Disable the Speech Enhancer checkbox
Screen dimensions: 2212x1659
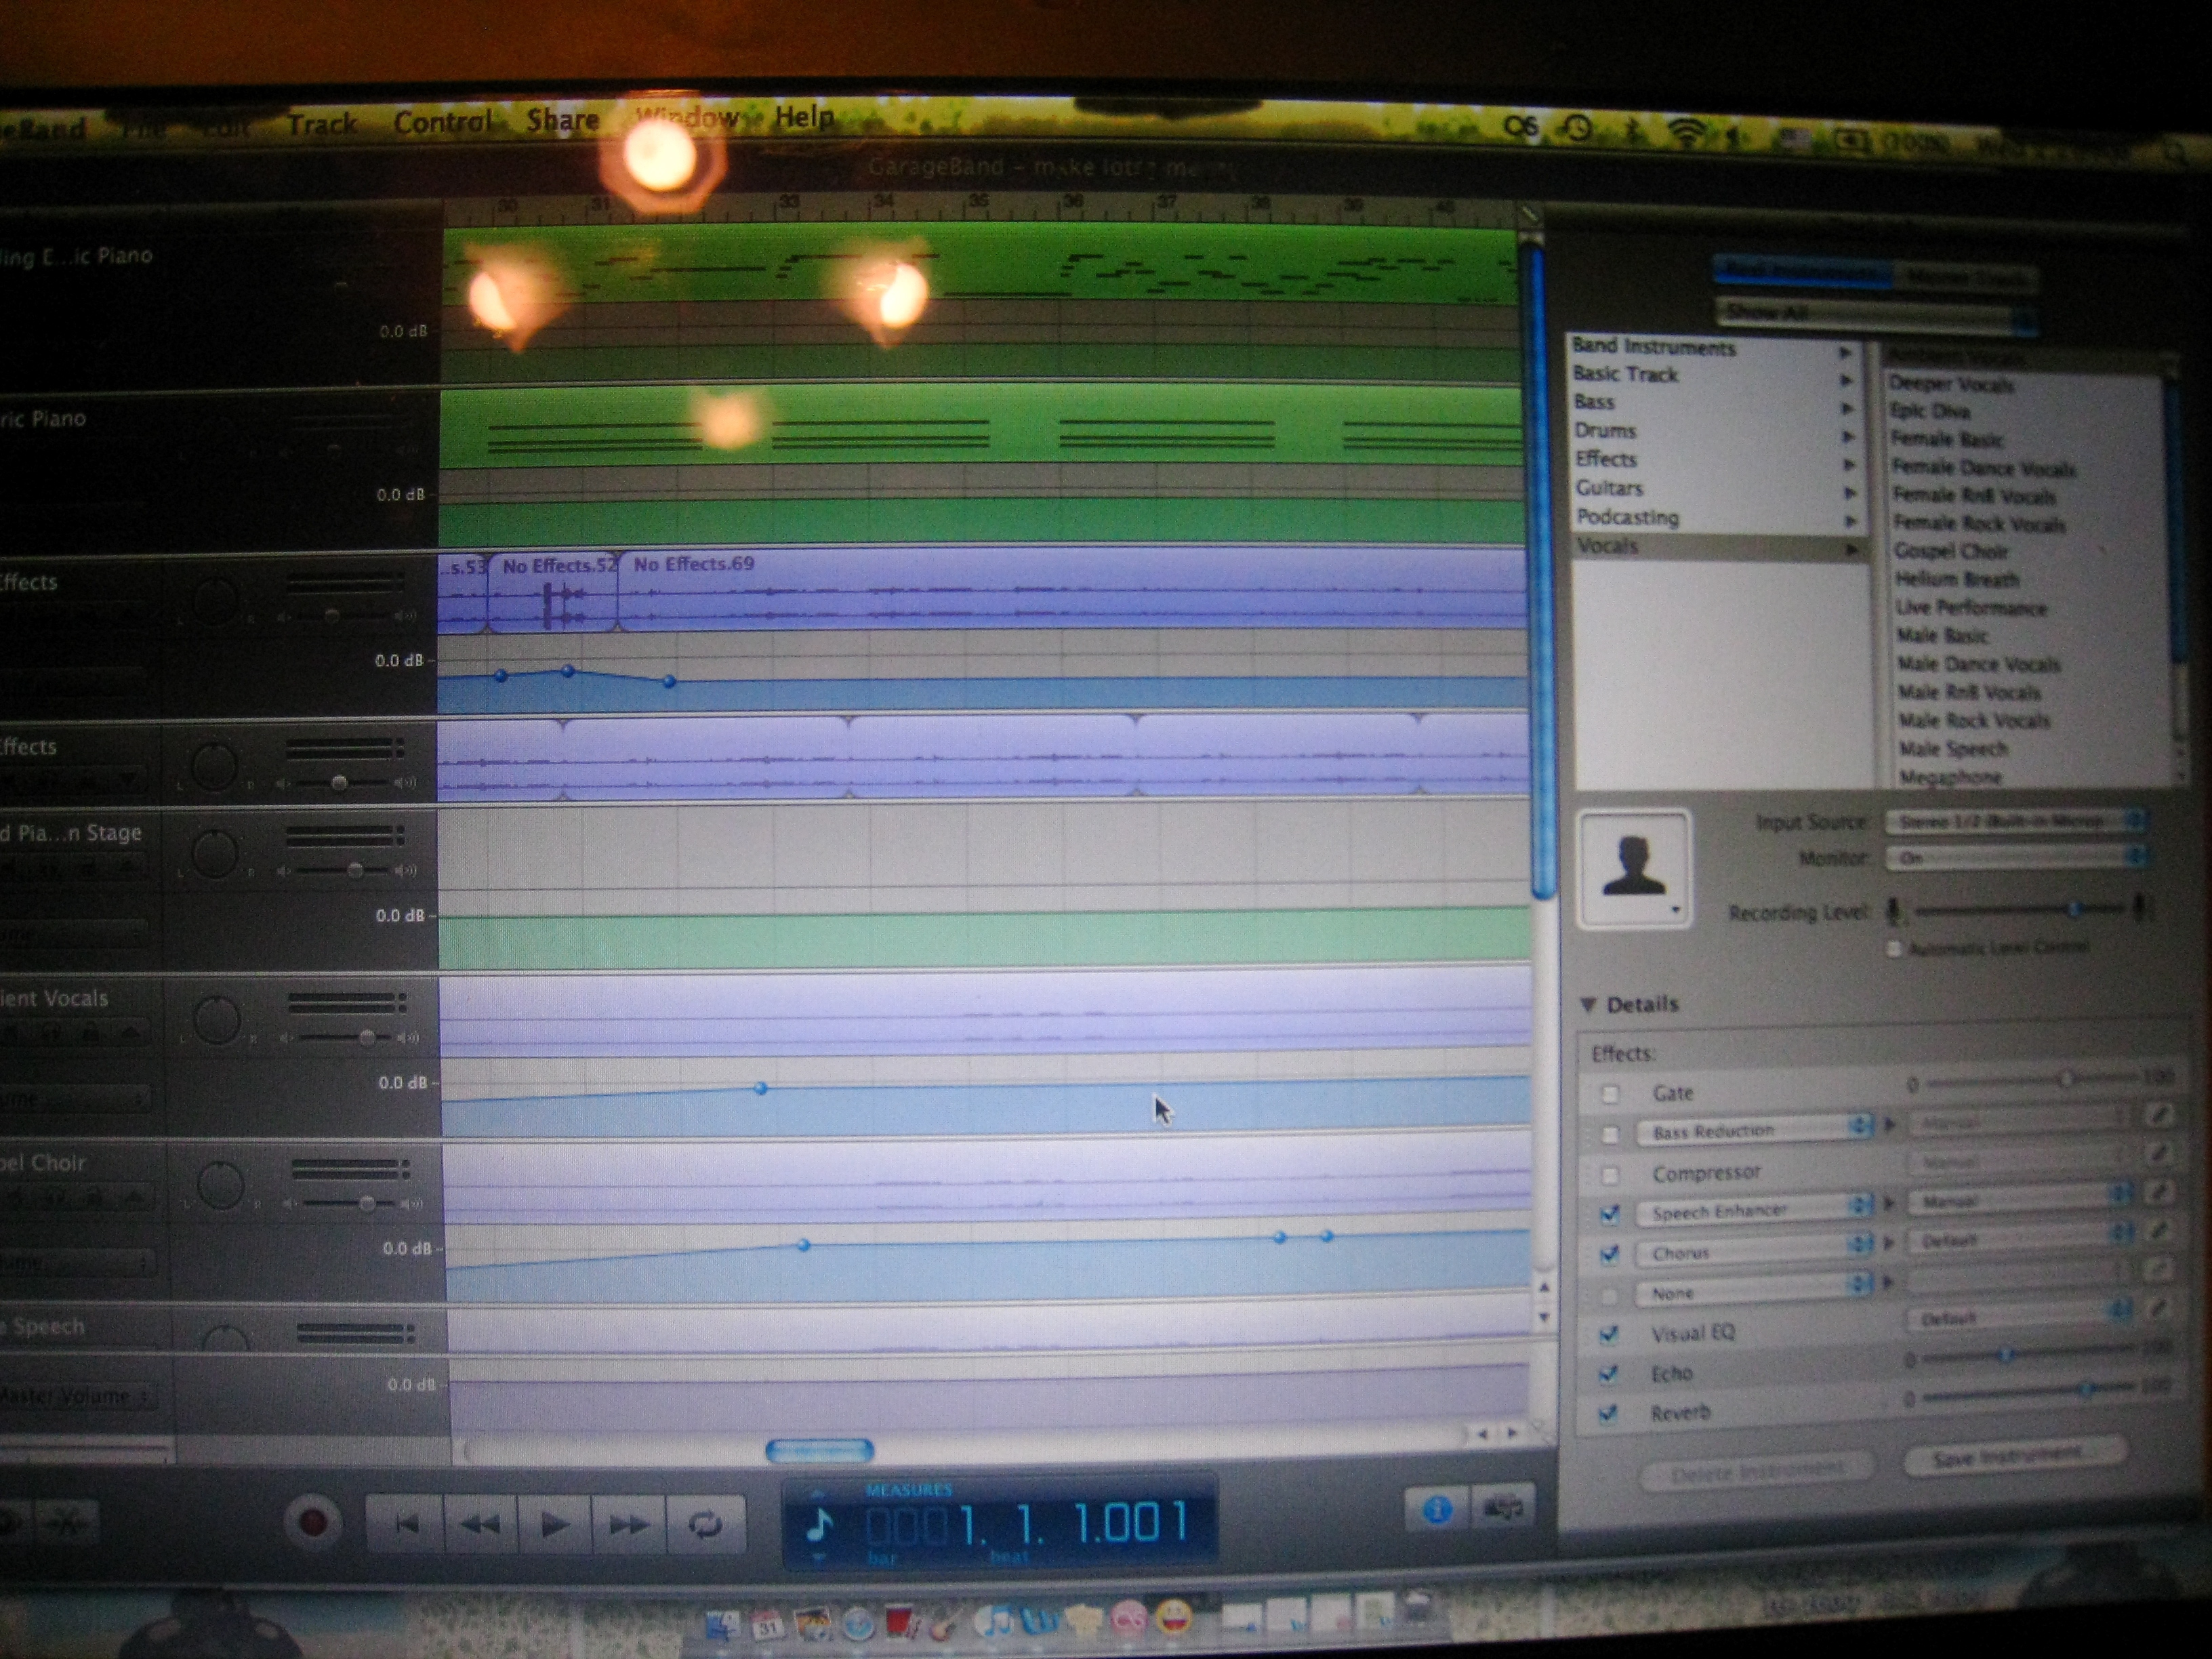pyautogui.click(x=1610, y=1214)
